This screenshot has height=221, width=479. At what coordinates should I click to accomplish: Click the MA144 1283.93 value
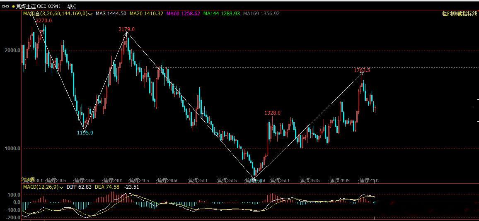pos(222,14)
